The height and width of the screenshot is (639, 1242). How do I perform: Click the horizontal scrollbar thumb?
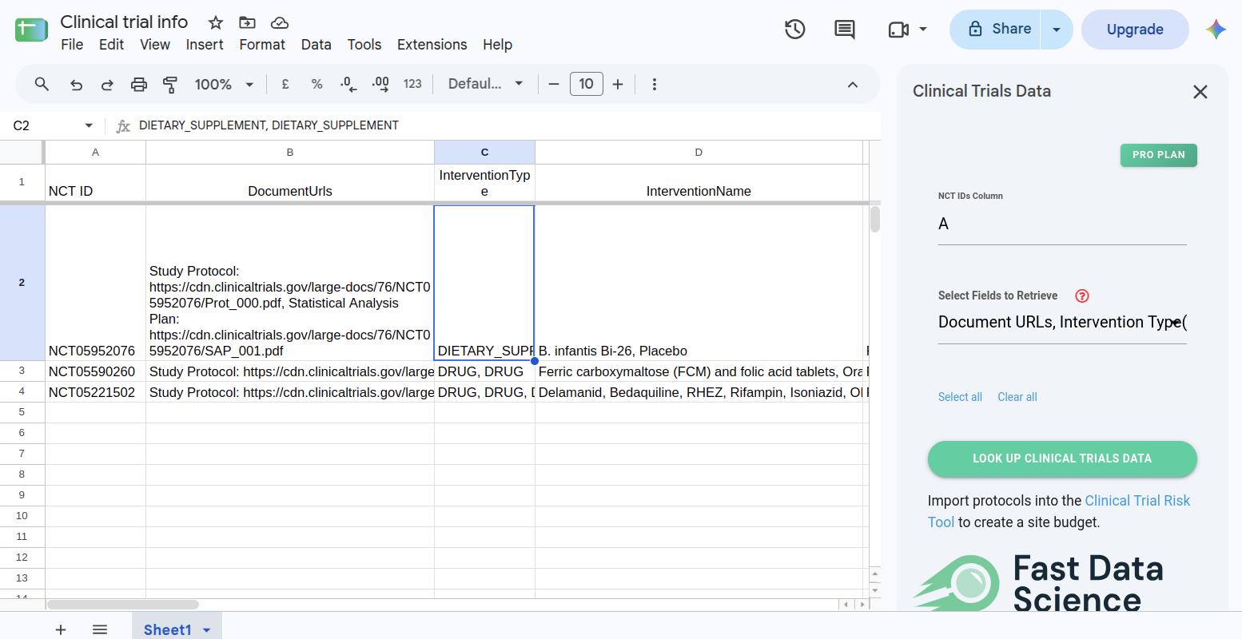pyautogui.click(x=123, y=605)
